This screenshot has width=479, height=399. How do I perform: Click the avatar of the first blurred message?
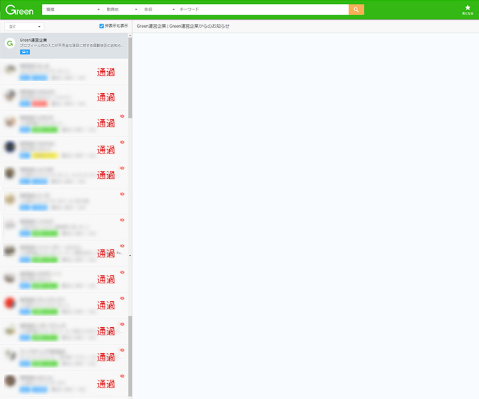pos(10,69)
